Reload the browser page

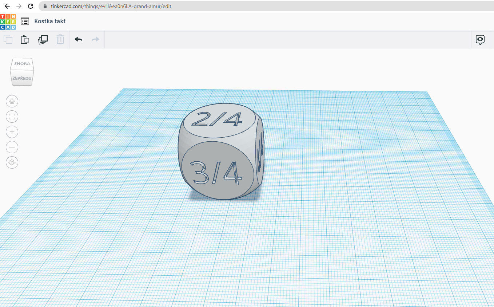(x=31, y=6)
